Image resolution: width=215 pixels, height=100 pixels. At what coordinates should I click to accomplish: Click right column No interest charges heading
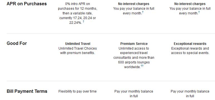click(x=190, y=4)
